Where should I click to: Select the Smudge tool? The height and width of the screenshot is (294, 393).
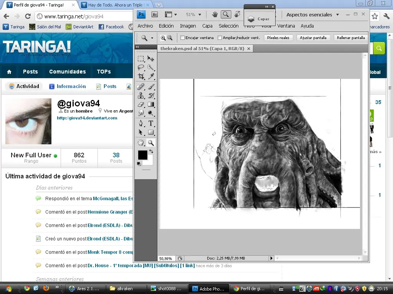tap(141, 113)
